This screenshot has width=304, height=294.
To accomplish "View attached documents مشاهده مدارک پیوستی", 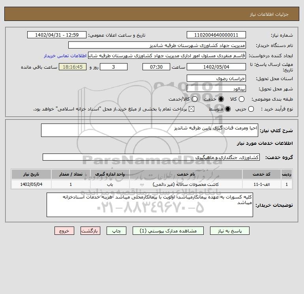I will (x=168, y=230).
